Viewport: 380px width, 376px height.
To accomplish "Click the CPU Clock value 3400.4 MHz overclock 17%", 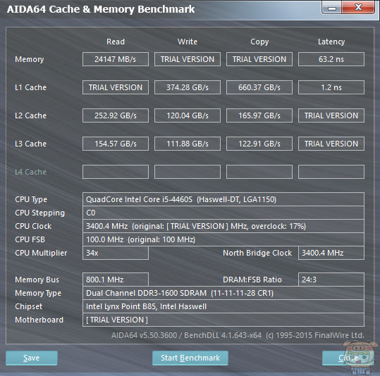I will click(223, 226).
